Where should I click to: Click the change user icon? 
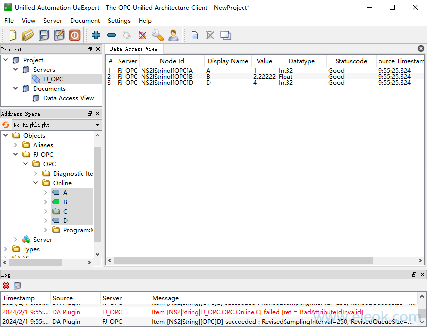173,35
